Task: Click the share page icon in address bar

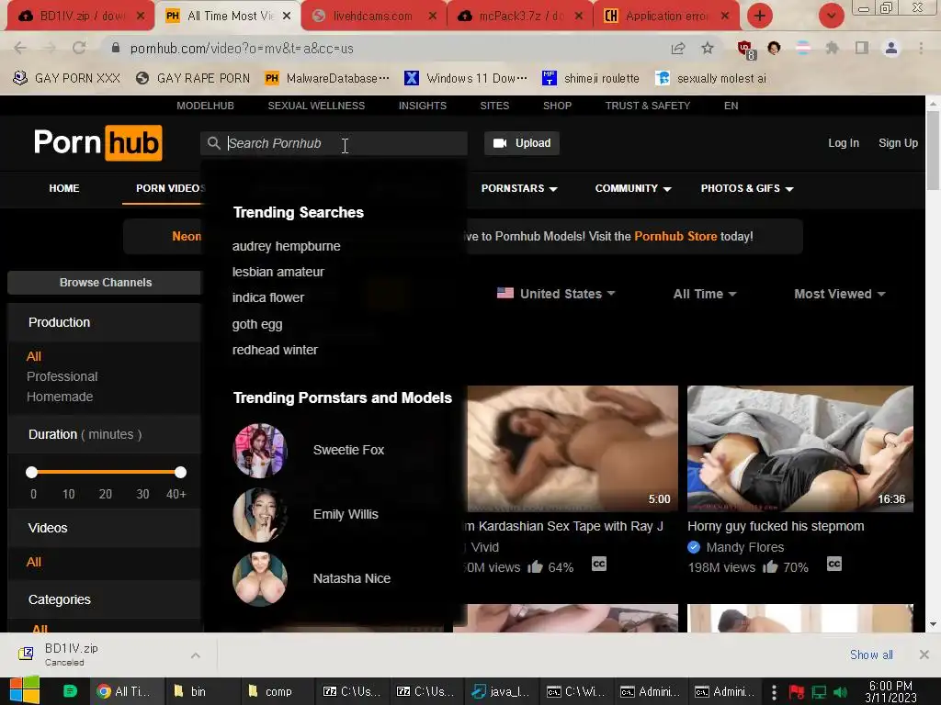Action: 678,48
